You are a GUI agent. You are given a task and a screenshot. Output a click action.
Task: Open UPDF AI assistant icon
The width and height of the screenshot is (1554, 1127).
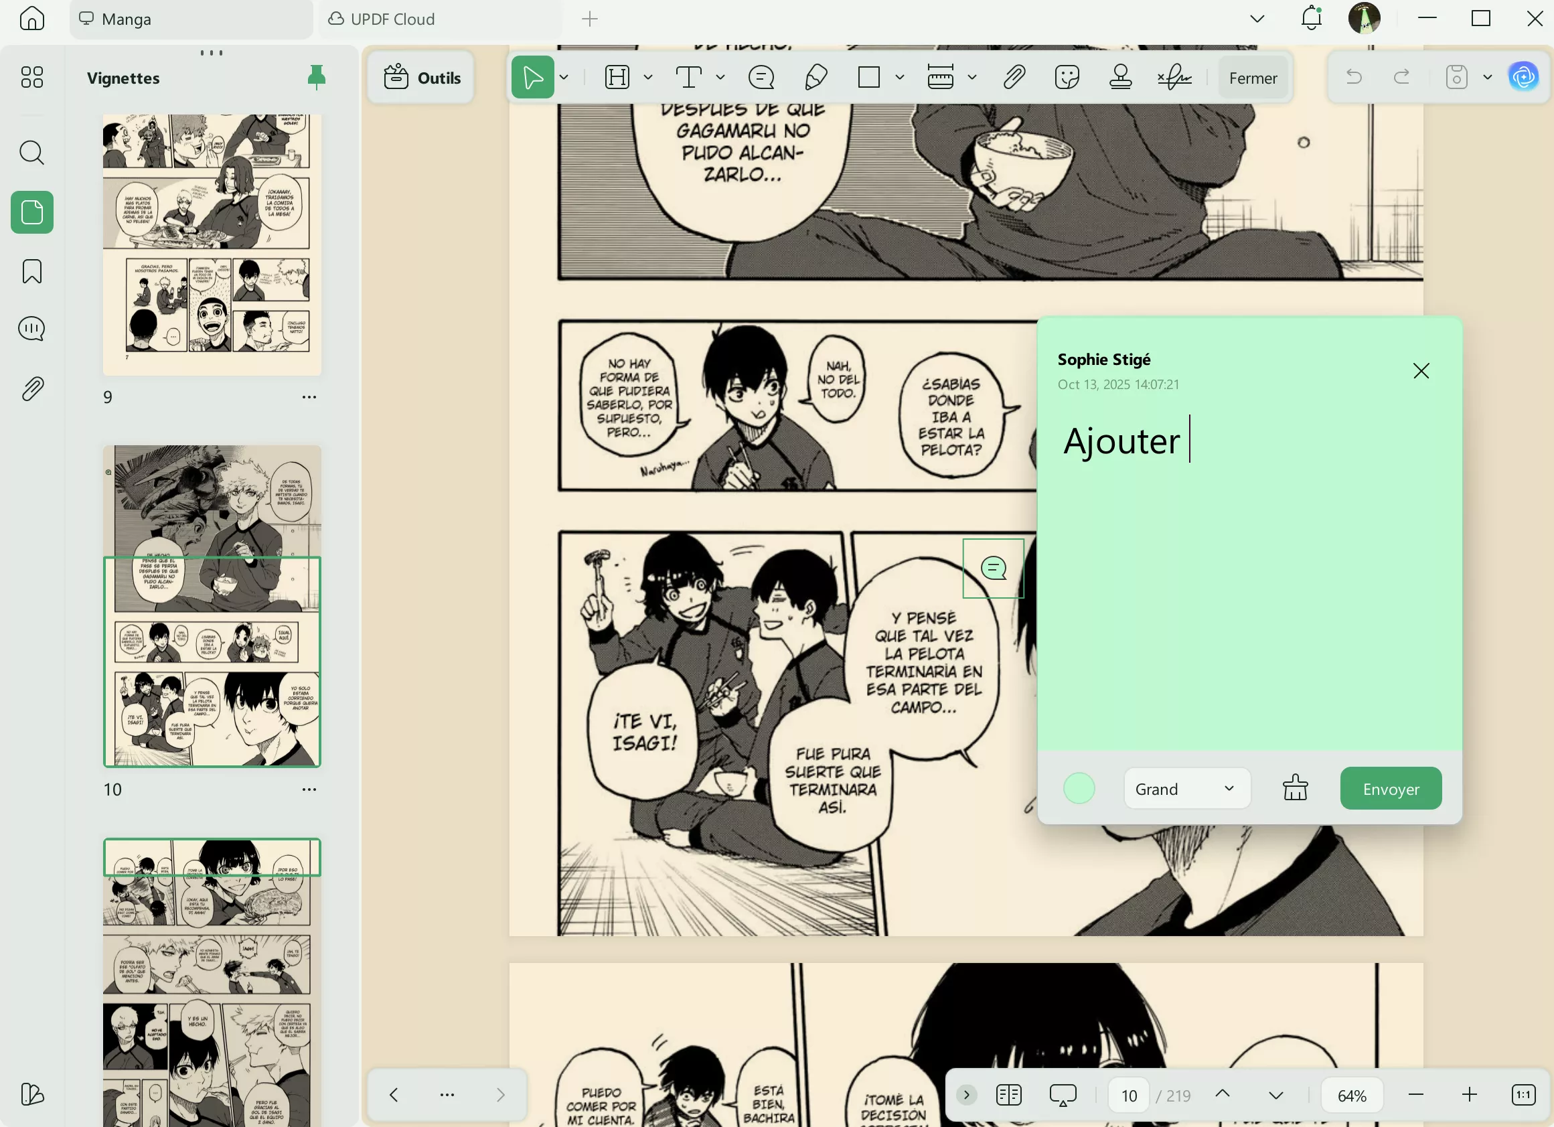pyautogui.click(x=1523, y=77)
